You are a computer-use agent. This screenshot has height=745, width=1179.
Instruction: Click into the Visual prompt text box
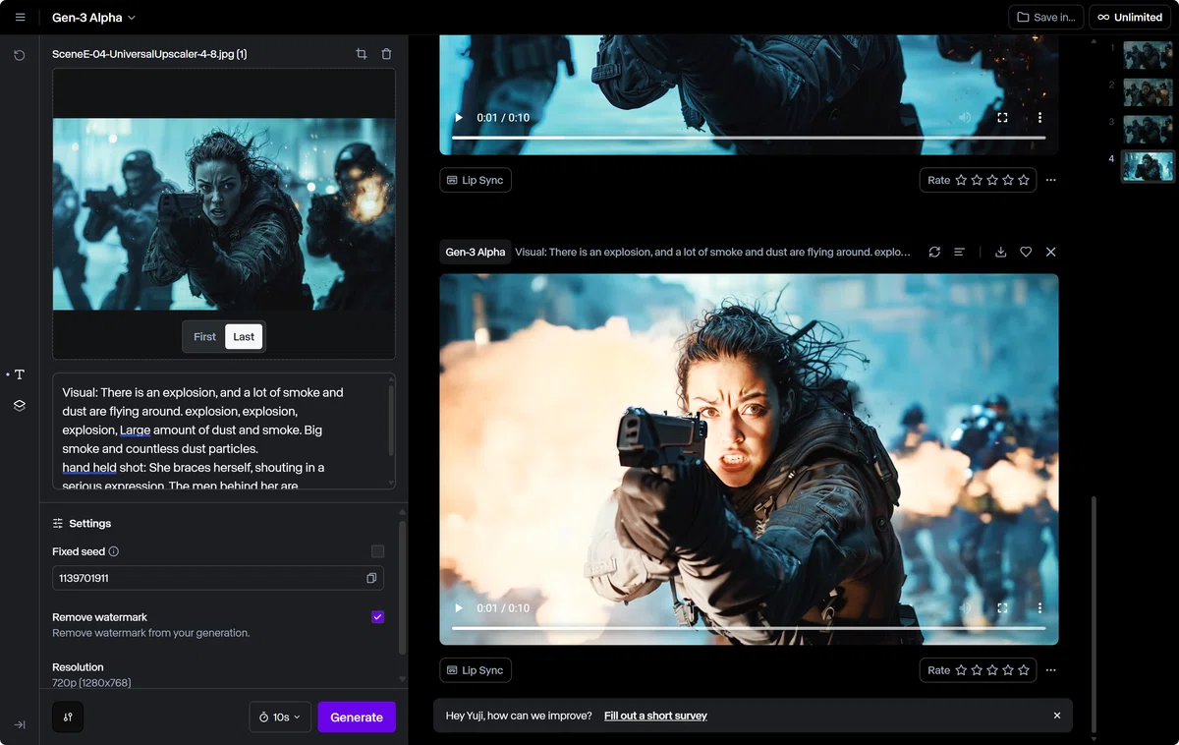(224, 430)
